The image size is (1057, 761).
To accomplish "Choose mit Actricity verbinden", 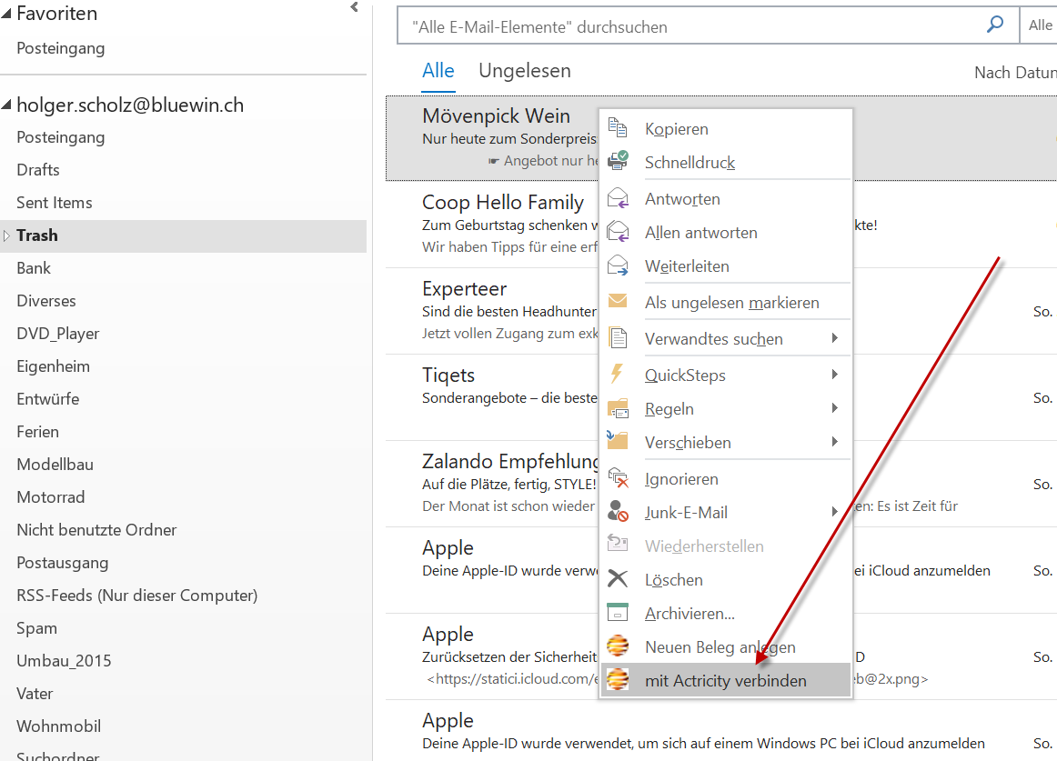I will (x=725, y=681).
